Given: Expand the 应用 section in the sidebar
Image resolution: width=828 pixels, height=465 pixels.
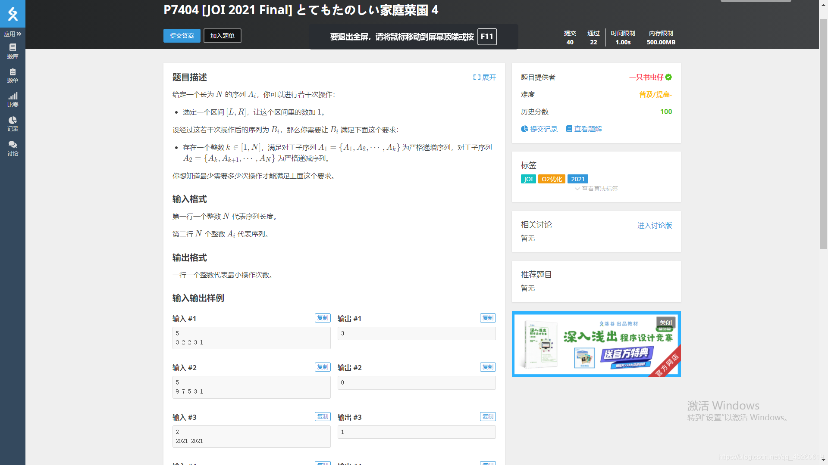Looking at the screenshot, I should (13, 34).
